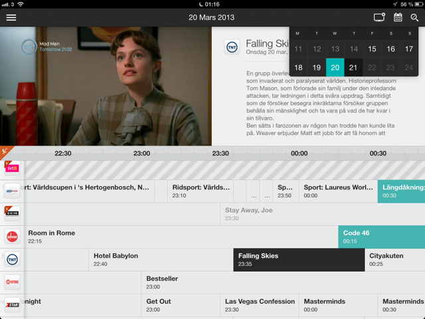Open the Falling Skies program block
Screen dimensions: 425x319
point(299,260)
